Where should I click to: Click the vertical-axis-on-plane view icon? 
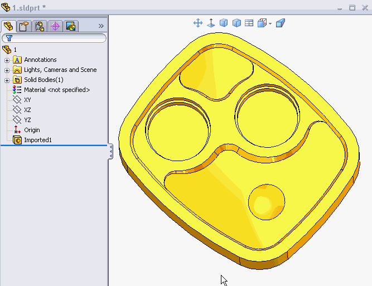tap(211, 23)
